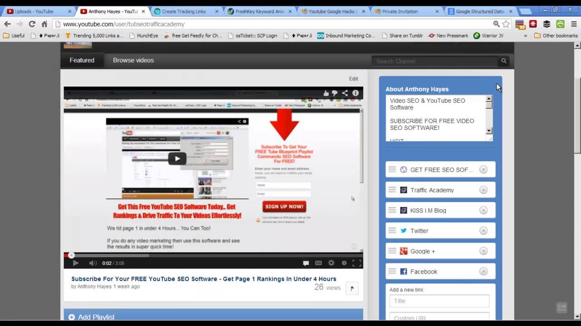
Task: Click the Twitter bird icon in links list
Action: pyautogui.click(x=404, y=230)
